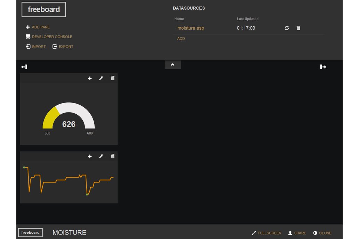Open wrench settings on gauge pane
Image resolution: width=359 pixels, height=239 pixels.
coord(101,79)
